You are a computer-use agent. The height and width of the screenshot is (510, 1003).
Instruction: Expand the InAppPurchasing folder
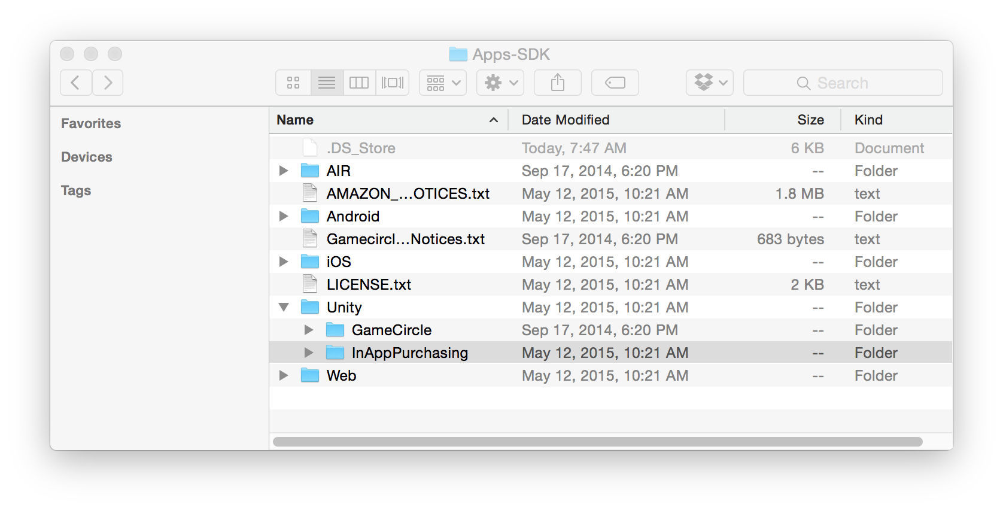tap(309, 353)
